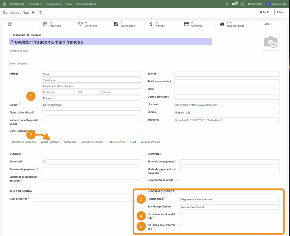Open the Tax Receipt Option selector
290x236 pixels.
coord(230,207)
